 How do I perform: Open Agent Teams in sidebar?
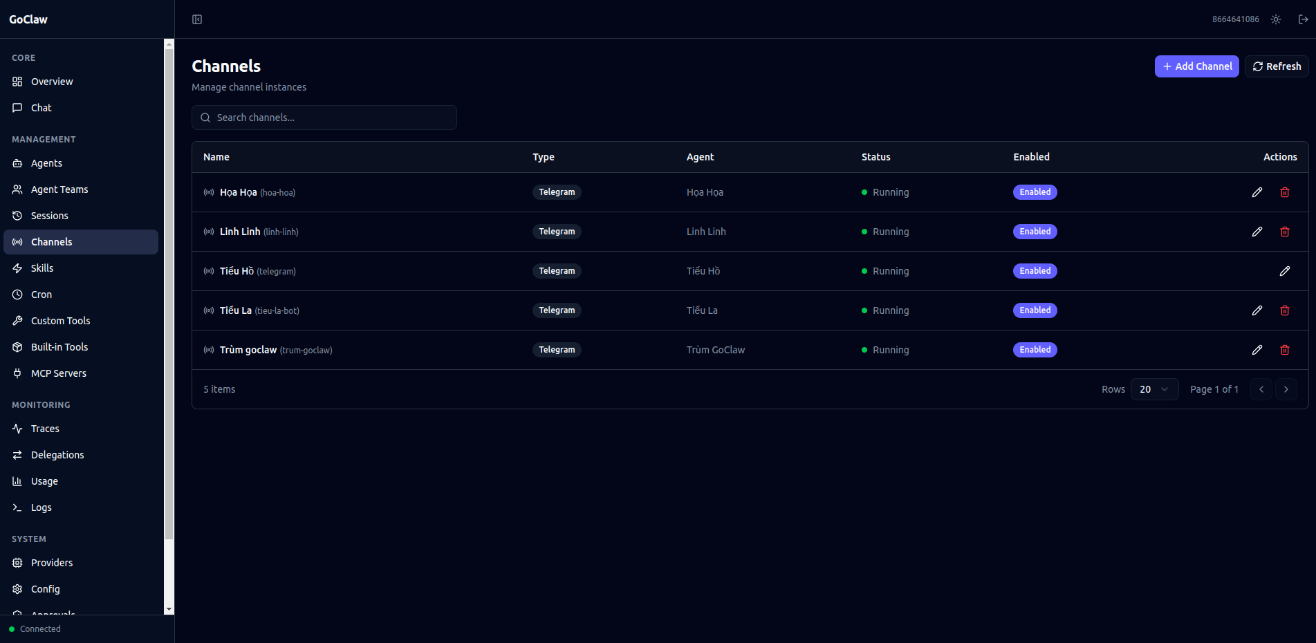point(59,189)
